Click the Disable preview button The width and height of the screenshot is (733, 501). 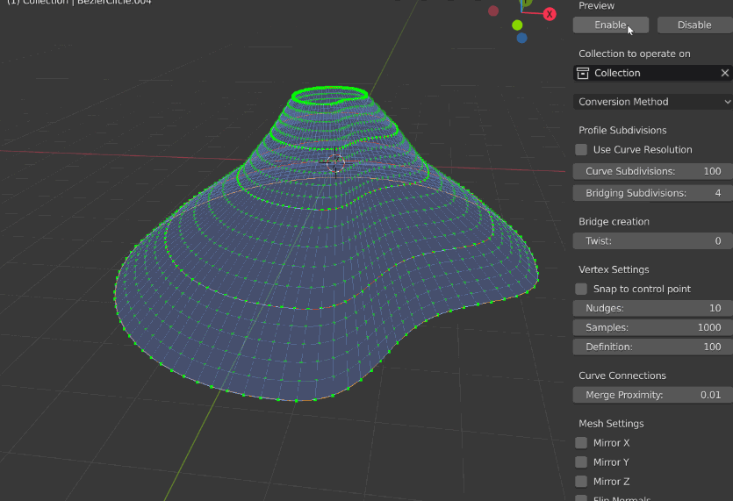pos(694,25)
